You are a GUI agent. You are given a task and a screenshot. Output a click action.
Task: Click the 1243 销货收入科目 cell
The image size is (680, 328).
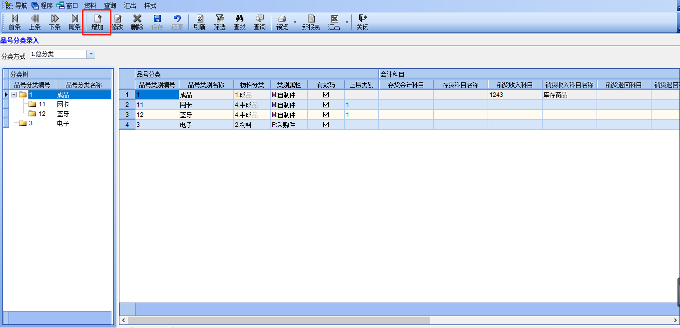point(515,95)
